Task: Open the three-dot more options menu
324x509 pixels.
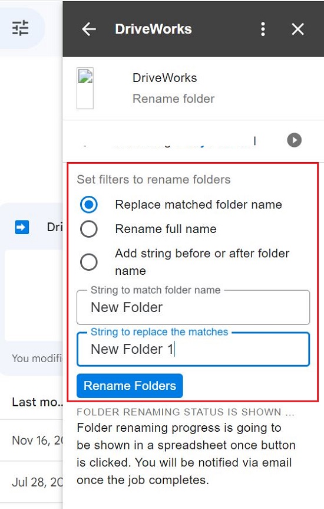Action: 263,29
